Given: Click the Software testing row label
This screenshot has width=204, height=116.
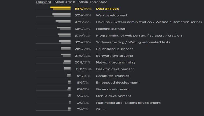Looking at the screenshot, I should 133,42.
